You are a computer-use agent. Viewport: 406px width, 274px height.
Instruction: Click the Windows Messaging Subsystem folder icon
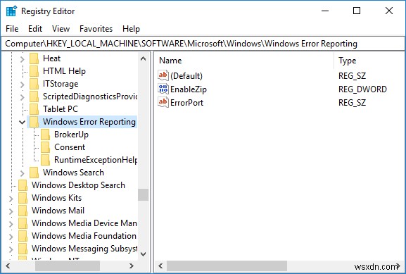(x=23, y=249)
